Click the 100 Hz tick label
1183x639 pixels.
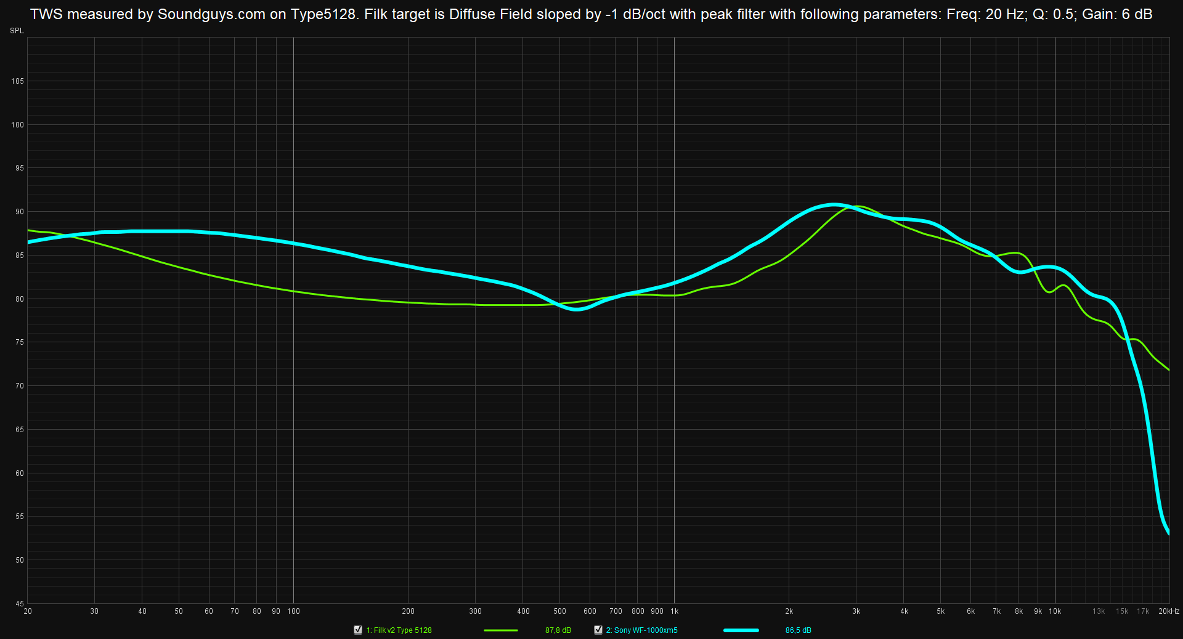pos(294,611)
